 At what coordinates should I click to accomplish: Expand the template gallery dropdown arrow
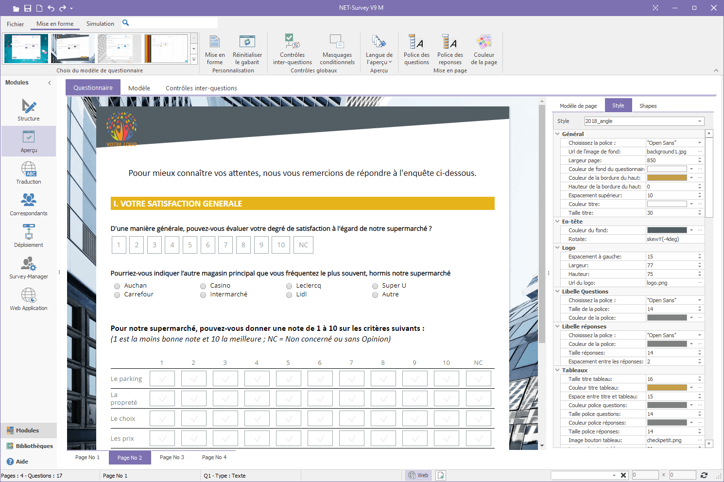194,60
